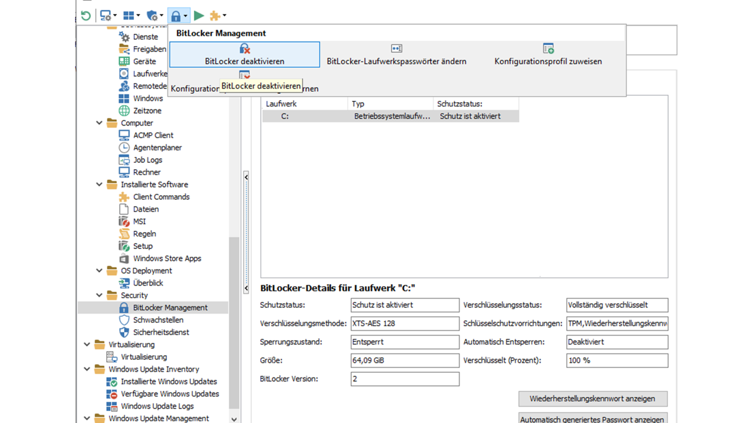Click the Schutzstatus field in BitLocker details
The height and width of the screenshot is (423, 753).
[405, 305]
